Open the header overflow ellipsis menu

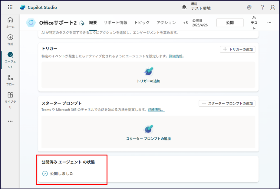click(269, 23)
